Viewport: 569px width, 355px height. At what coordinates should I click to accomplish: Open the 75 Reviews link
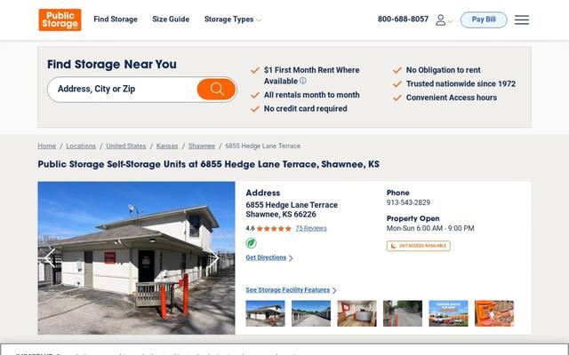click(x=311, y=229)
